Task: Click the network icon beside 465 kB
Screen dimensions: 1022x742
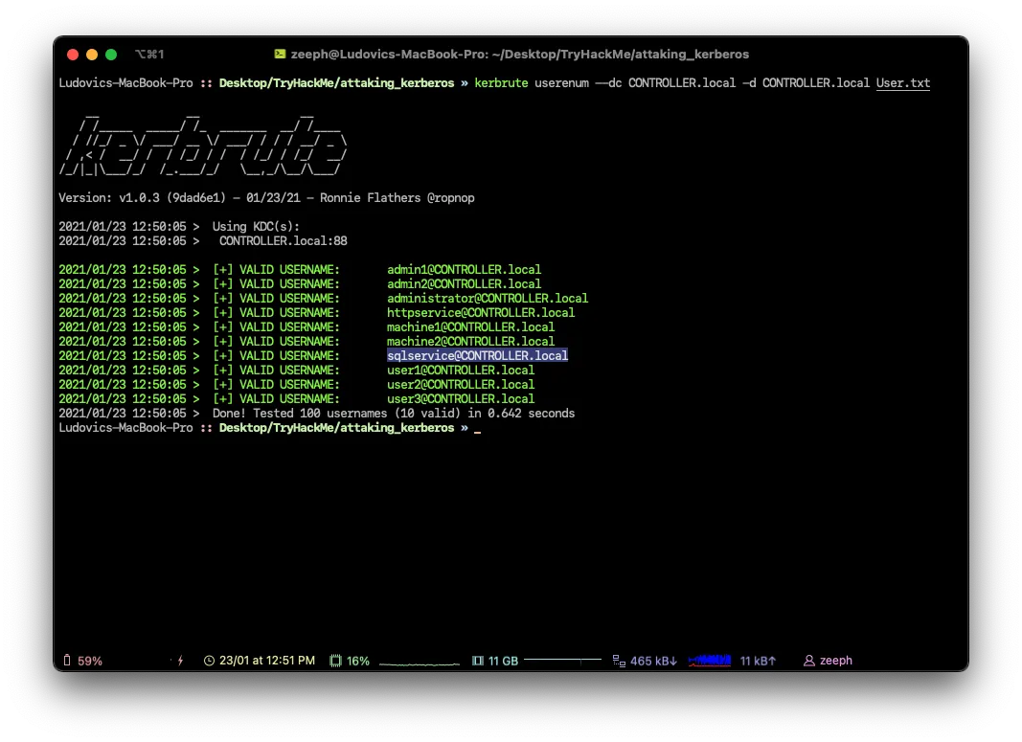Action: (619, 661)
